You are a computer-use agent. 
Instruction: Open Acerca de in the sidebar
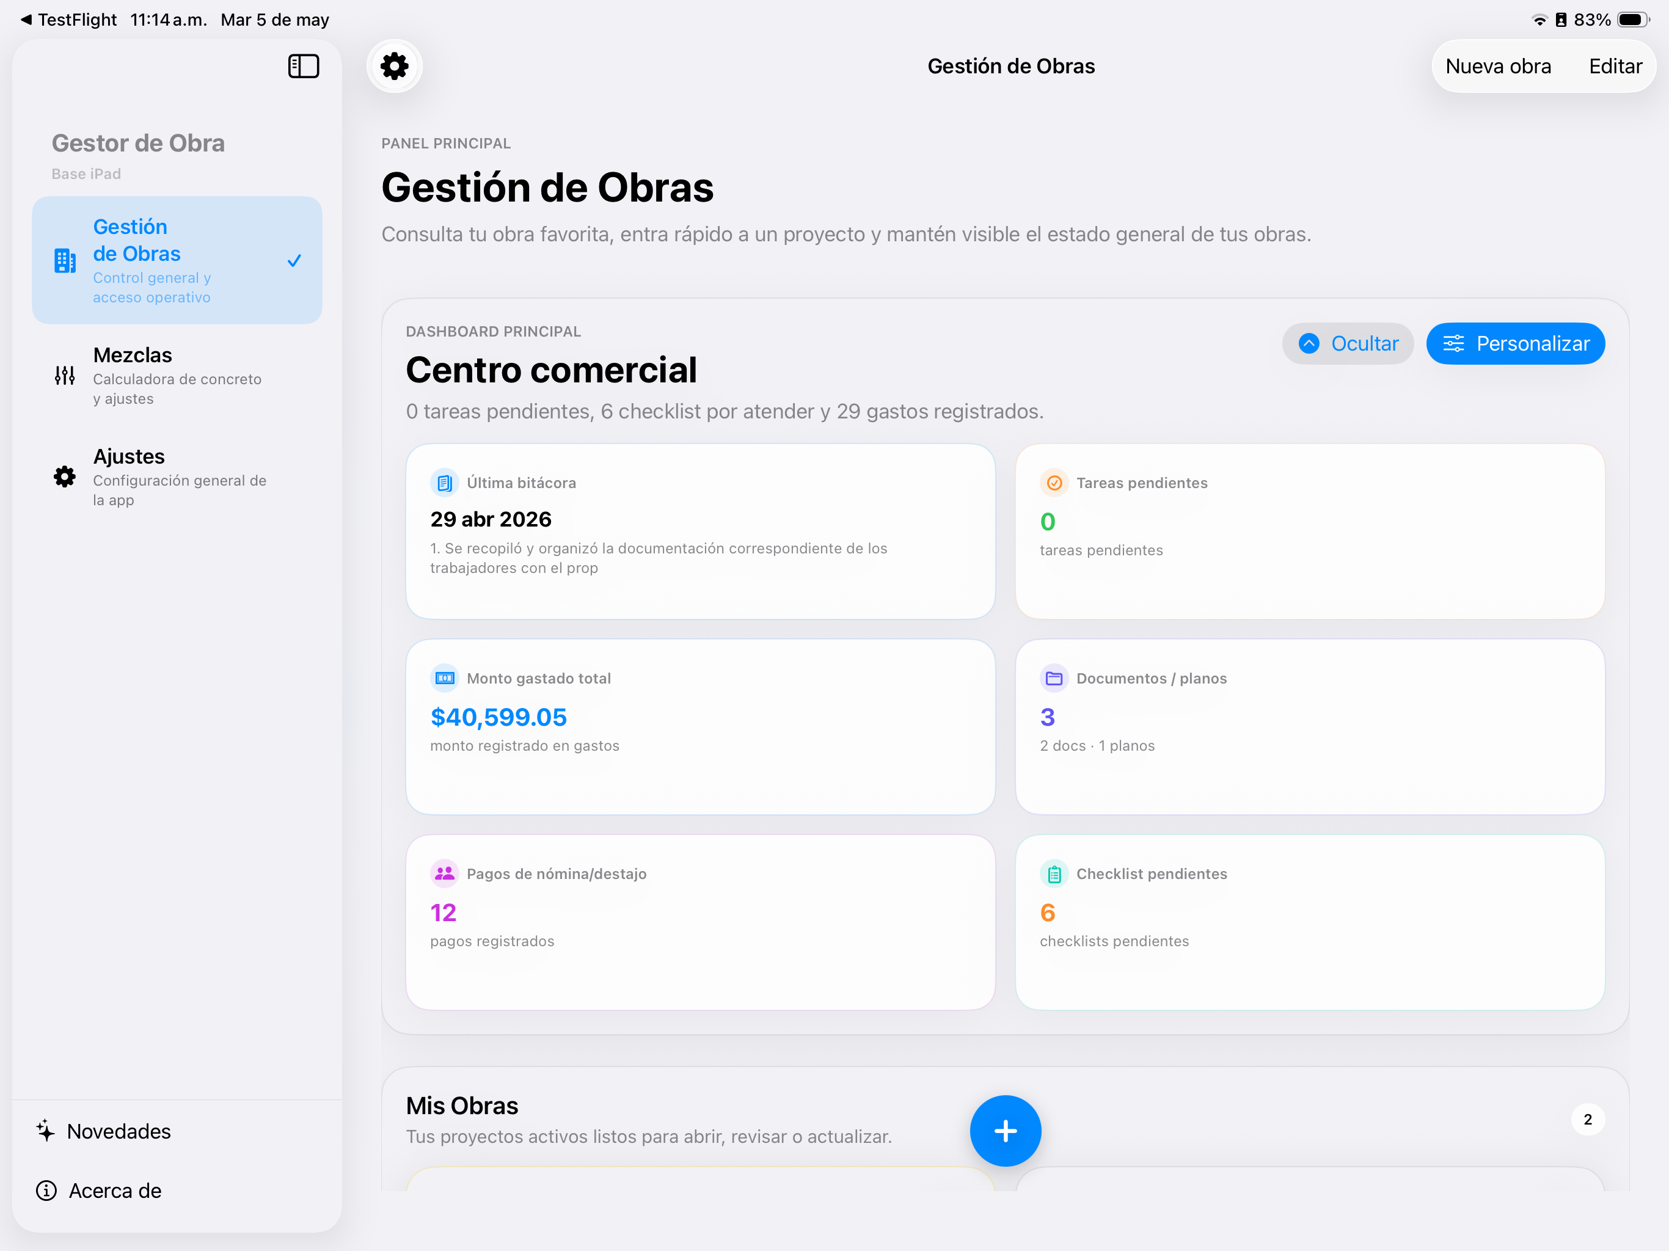pyautogui.click(x=99, y=1191)
